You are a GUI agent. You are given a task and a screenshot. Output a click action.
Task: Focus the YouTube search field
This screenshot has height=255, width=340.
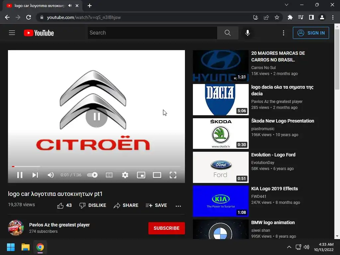(x=152, y=33)
